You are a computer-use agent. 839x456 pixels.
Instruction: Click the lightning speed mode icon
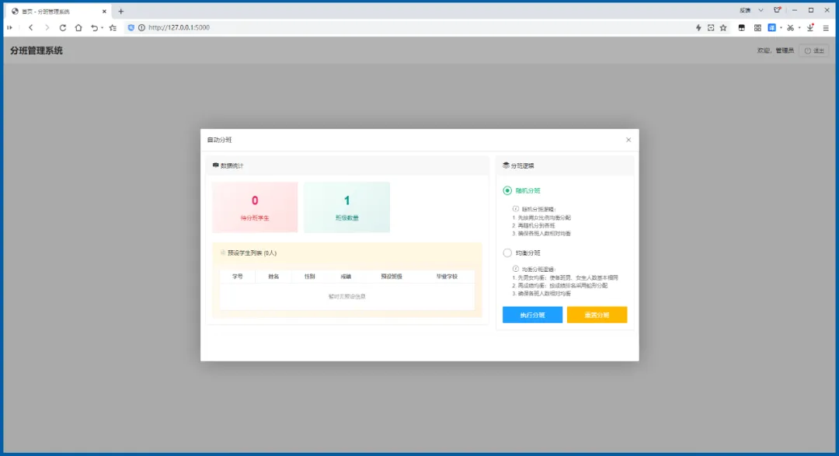pos(698,27)
